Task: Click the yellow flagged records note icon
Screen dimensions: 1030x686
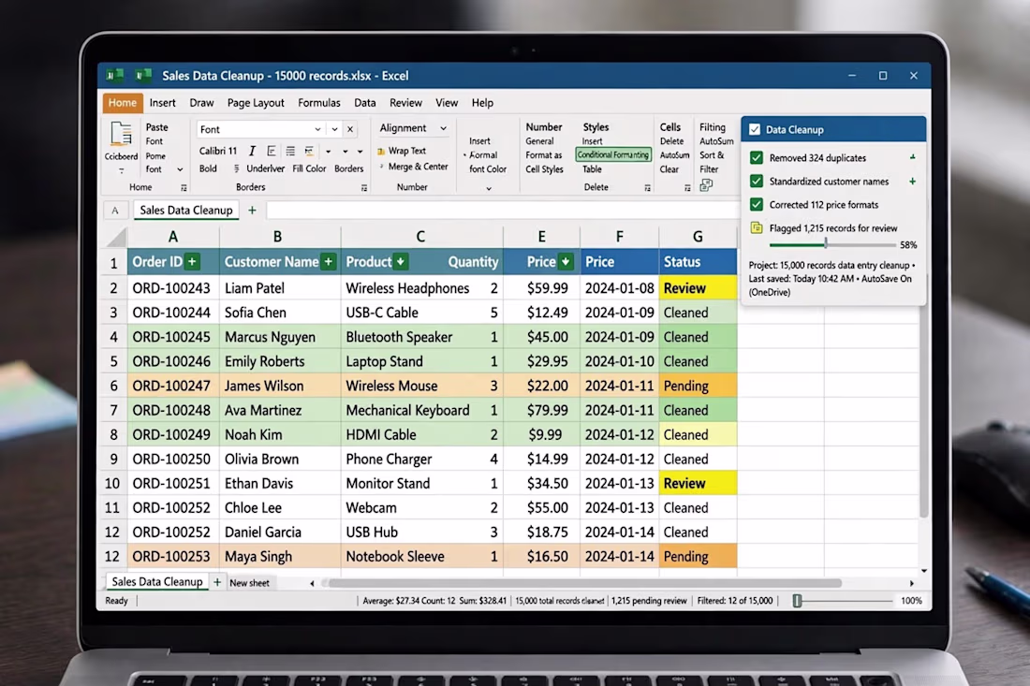Action: point(757,227)
